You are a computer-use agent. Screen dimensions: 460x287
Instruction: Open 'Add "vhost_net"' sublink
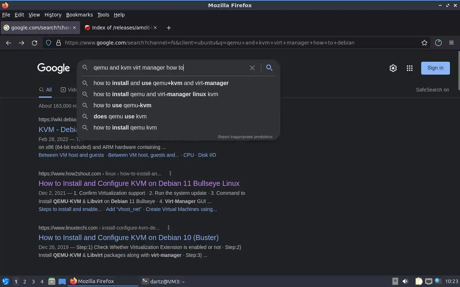124,209
